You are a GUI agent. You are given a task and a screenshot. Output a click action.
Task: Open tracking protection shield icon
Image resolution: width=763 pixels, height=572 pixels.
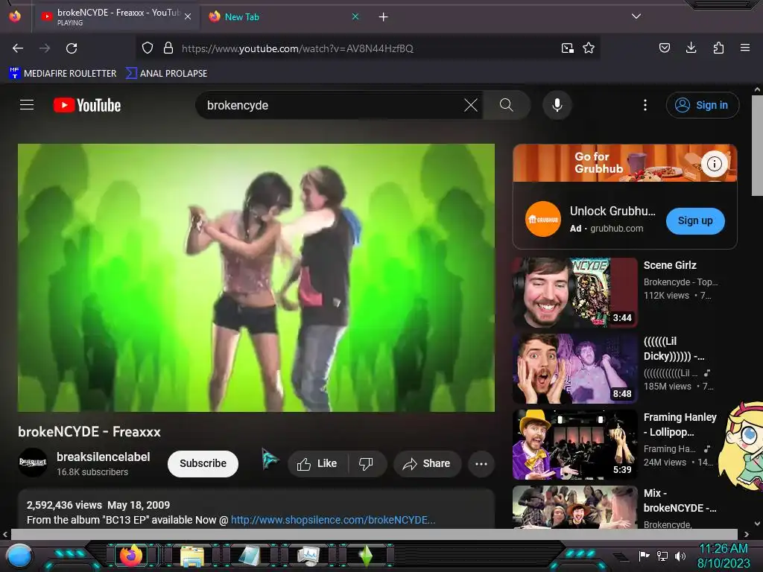point(148,48)
